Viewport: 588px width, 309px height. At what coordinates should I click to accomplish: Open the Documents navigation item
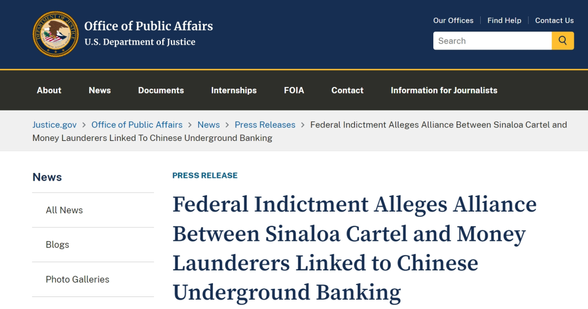161,90
